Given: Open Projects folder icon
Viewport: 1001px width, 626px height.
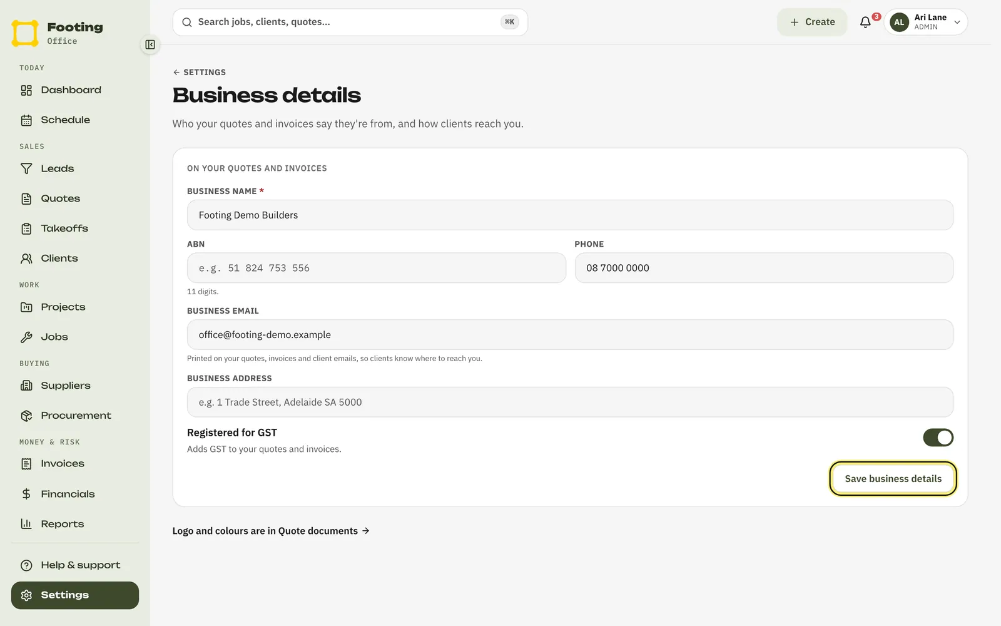Looking at the screenshot, I should [x=26, y=307].
